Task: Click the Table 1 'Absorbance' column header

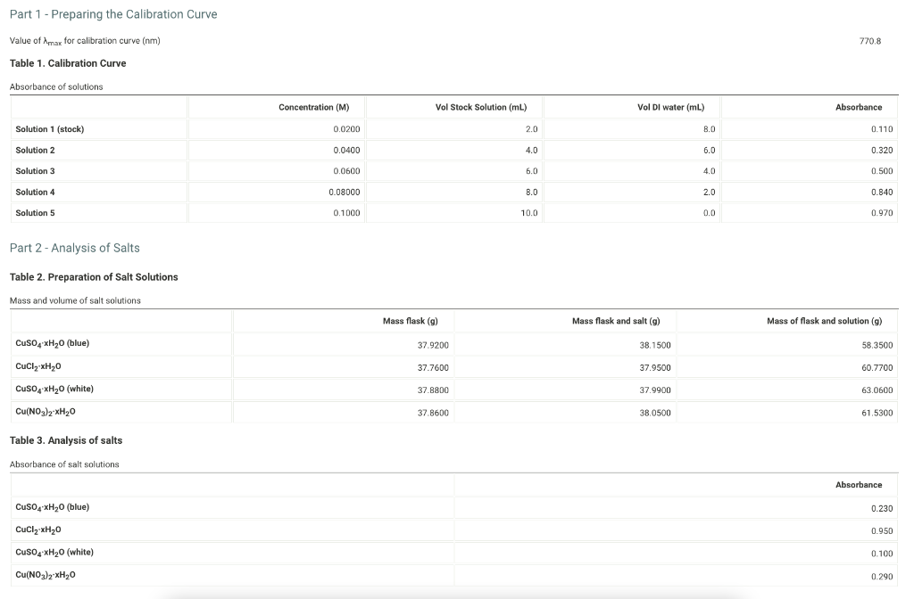Action: point(859,107)
